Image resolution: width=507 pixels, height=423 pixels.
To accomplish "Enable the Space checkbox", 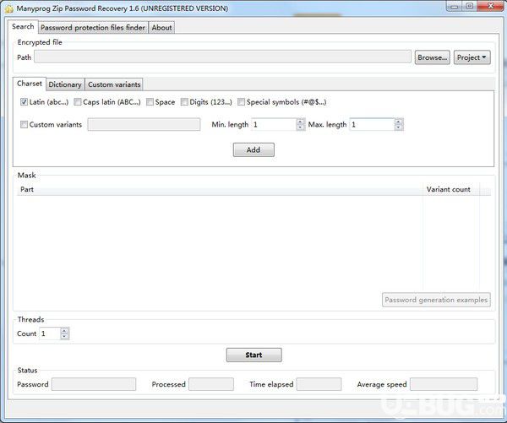I will coord(150,102).
